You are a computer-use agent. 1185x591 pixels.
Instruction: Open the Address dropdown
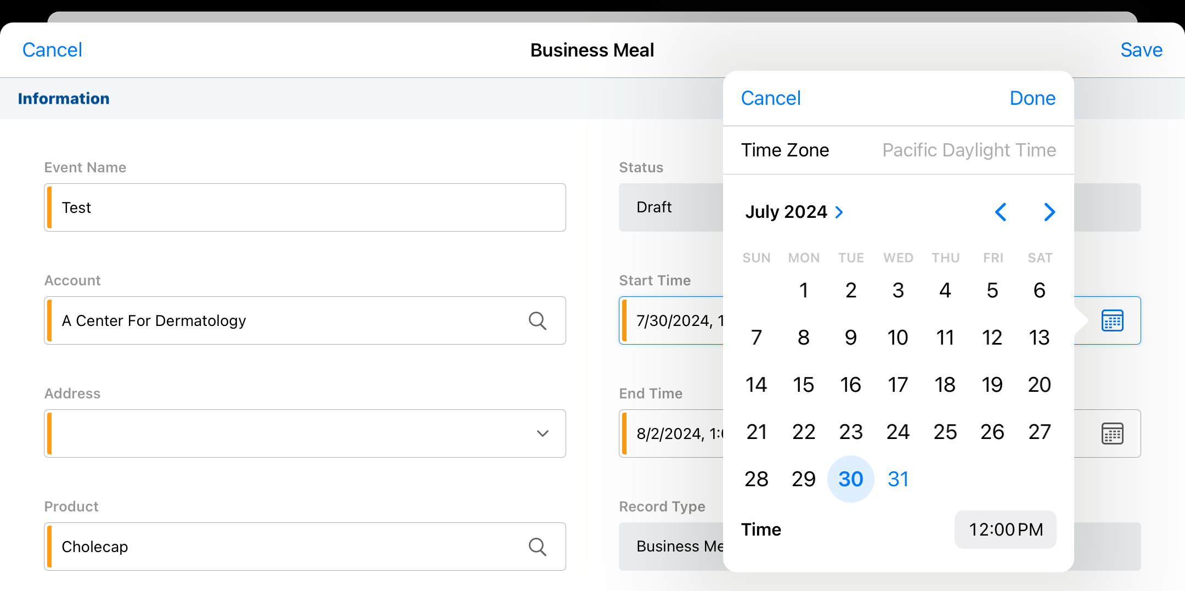pos(542,434)
